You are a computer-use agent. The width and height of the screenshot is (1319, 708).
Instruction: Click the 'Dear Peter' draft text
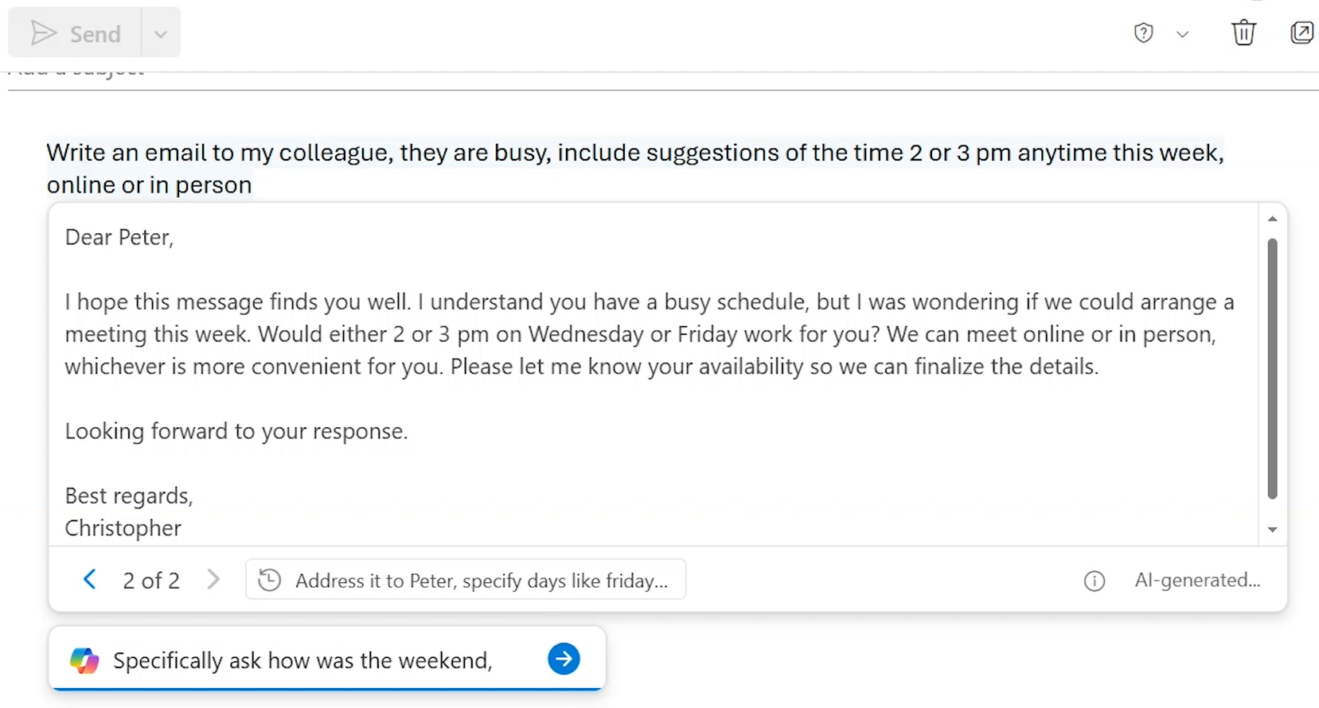(x=119, y=237)
